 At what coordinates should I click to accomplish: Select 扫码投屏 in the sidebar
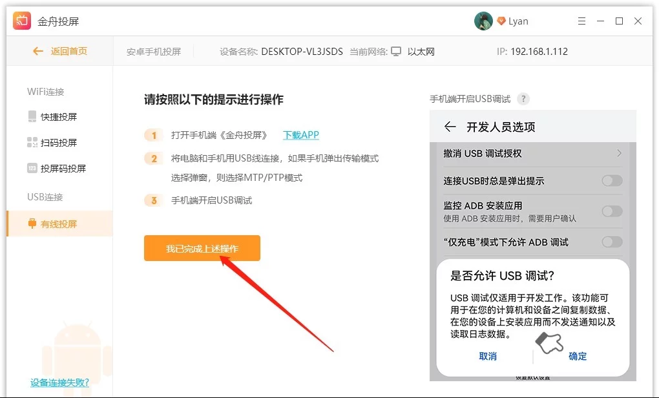tap(59, 143)
